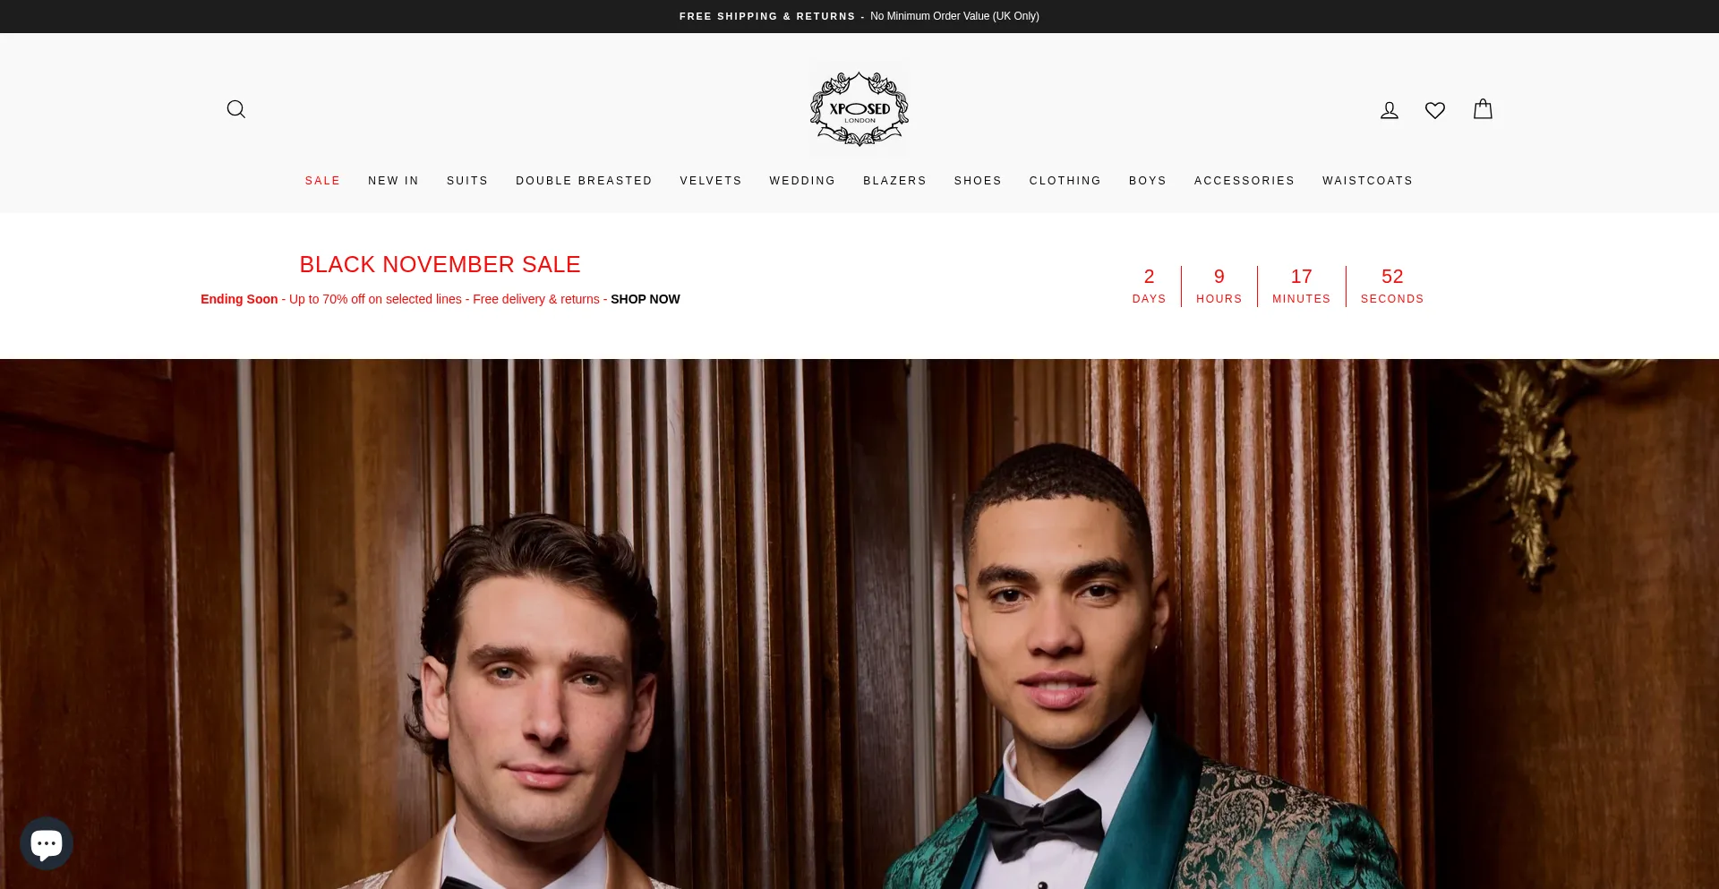This screenshot has height=889, width=1719.
Task: Click the SHOP NOW sale link
Action: point(646,299)
